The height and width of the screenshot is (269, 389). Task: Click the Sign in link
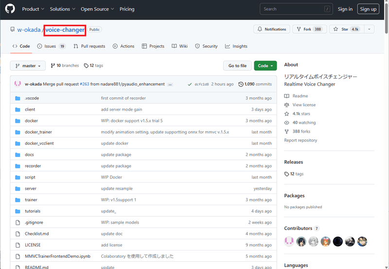coord(345,9)
